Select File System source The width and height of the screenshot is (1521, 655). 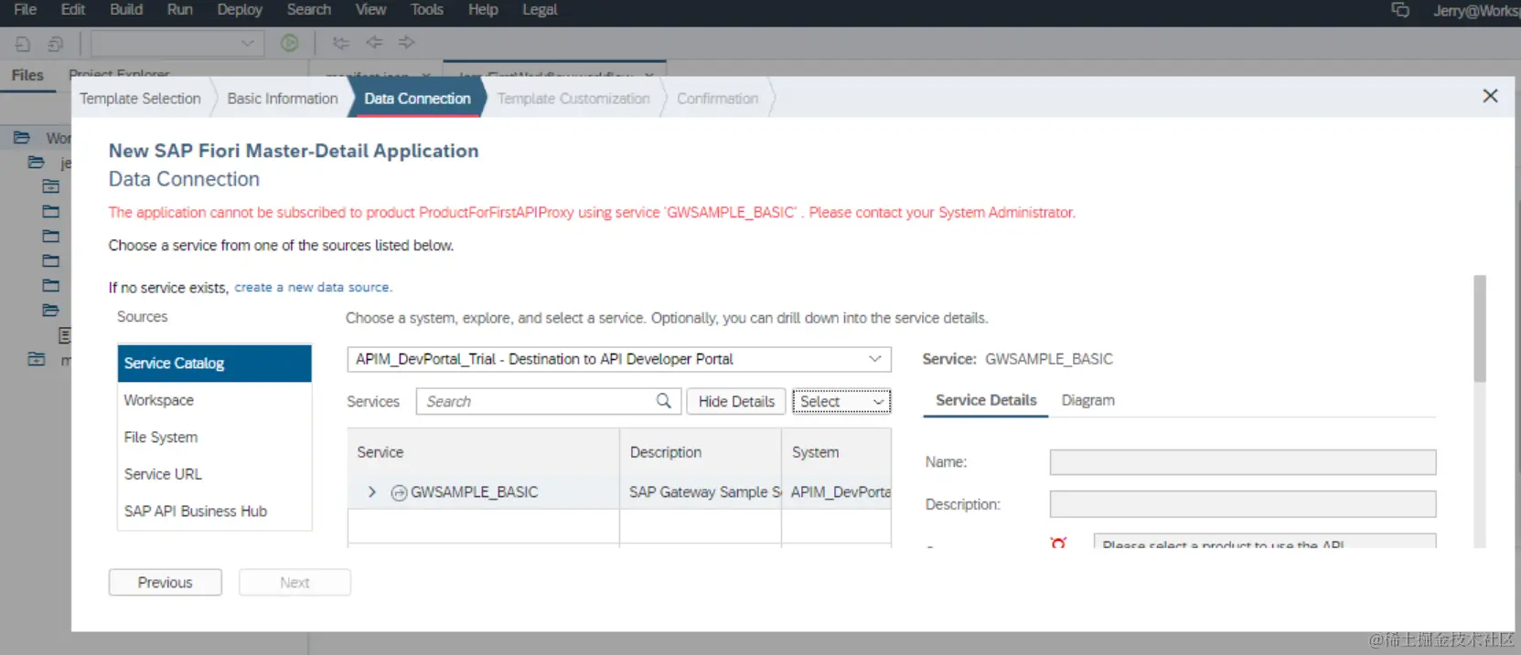tap(214, 438)
